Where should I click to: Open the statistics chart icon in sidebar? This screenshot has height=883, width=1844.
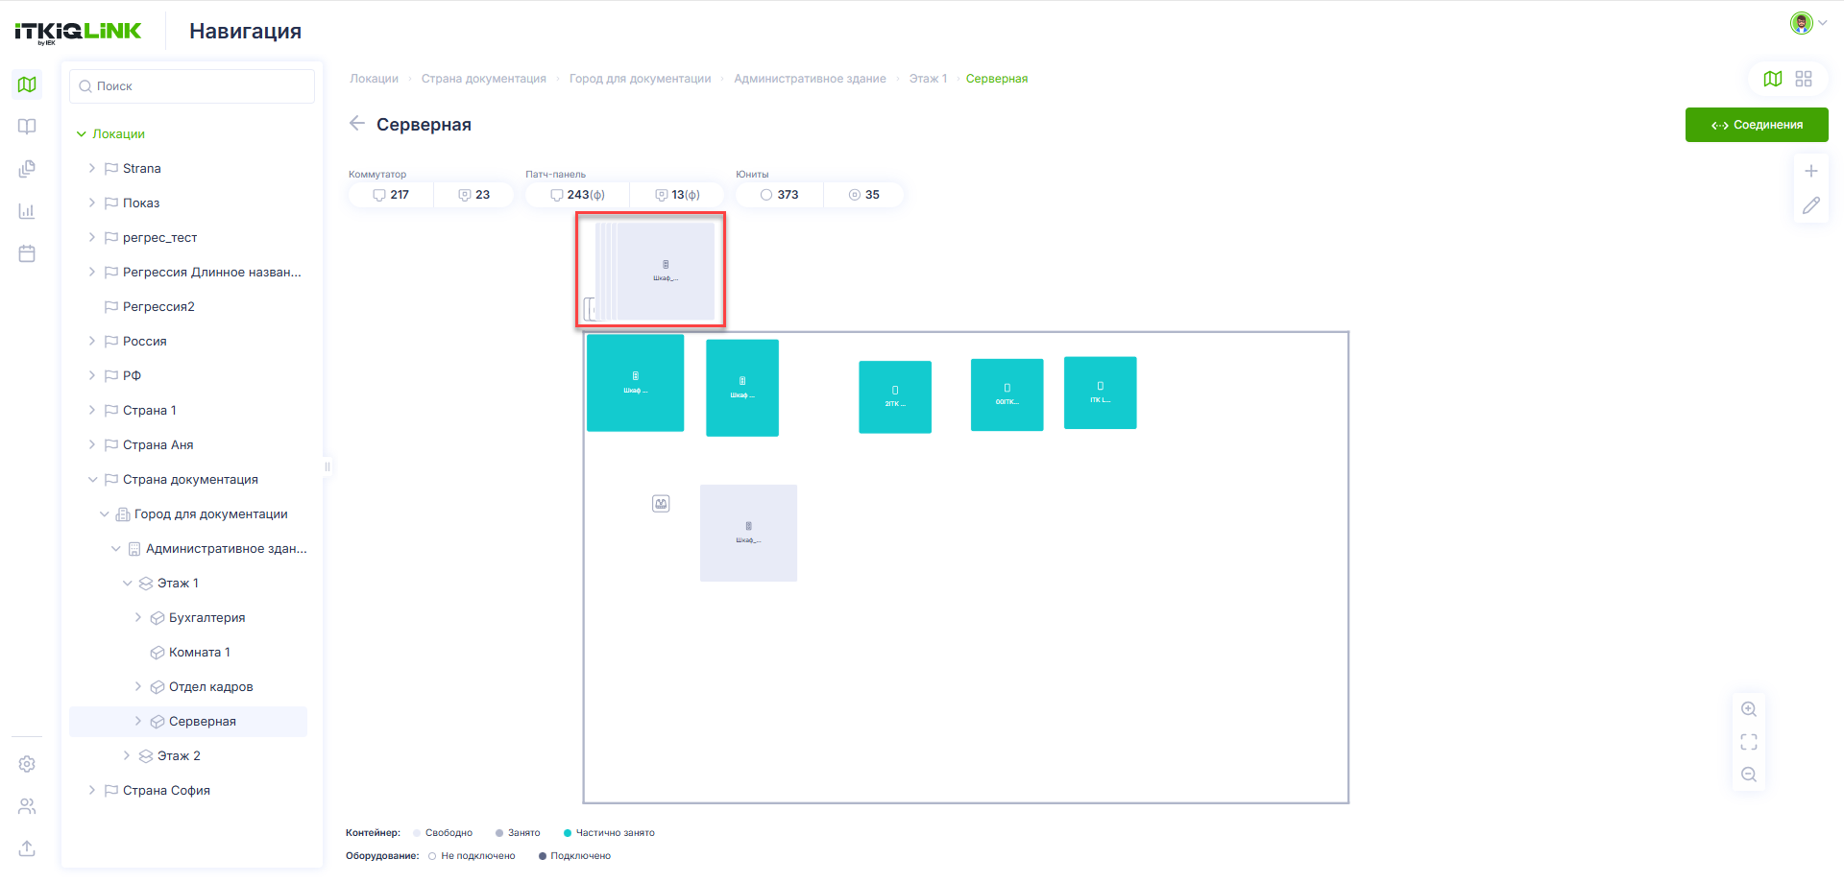[x=27, y=211]
